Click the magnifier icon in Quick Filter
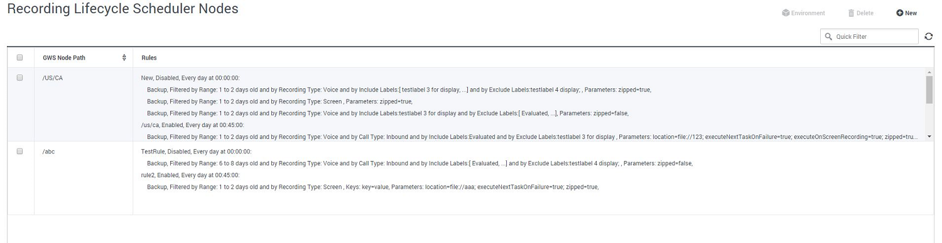 click(828, 37)
